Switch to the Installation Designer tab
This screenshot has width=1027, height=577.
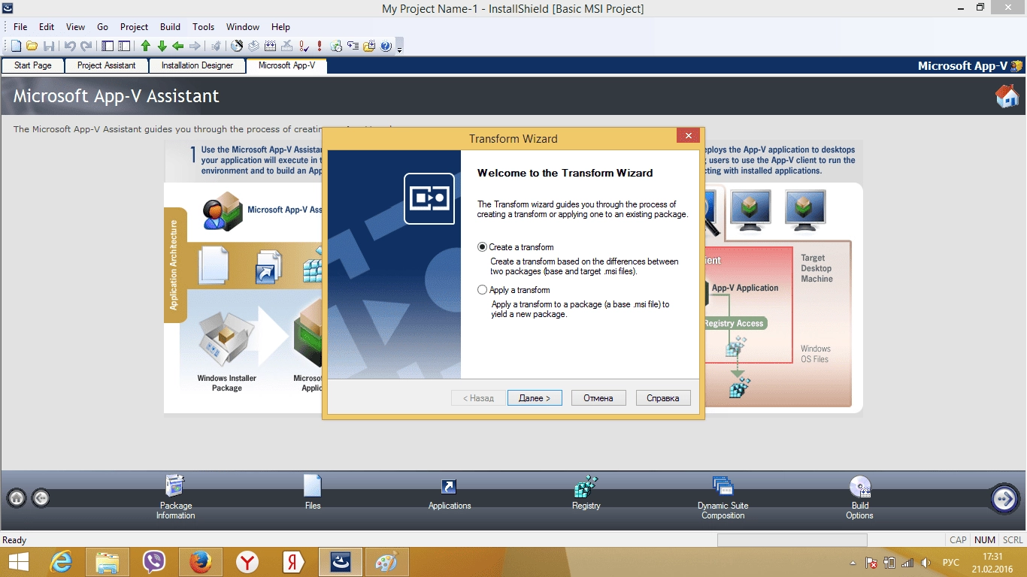(x=197, y=65)
